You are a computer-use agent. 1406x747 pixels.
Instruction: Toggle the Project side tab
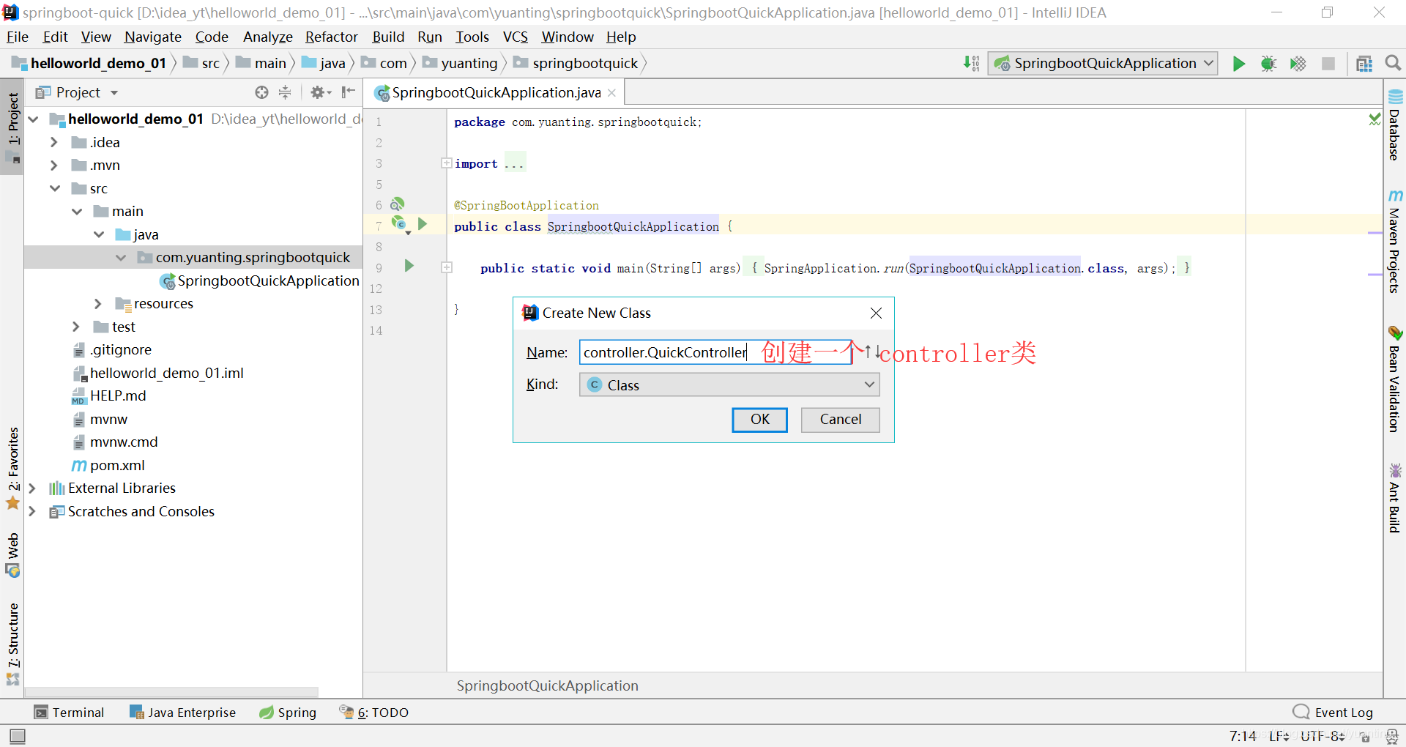(x=12, y=127)
